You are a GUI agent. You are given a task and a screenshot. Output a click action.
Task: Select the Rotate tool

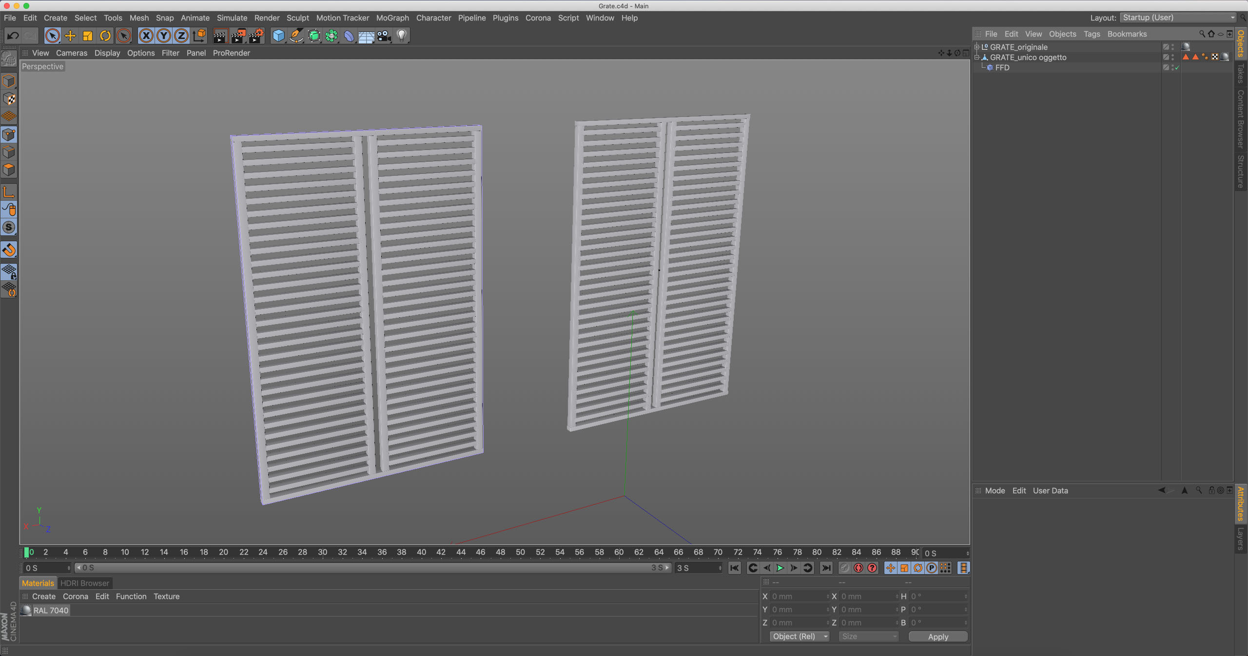[x=105, y=36]
